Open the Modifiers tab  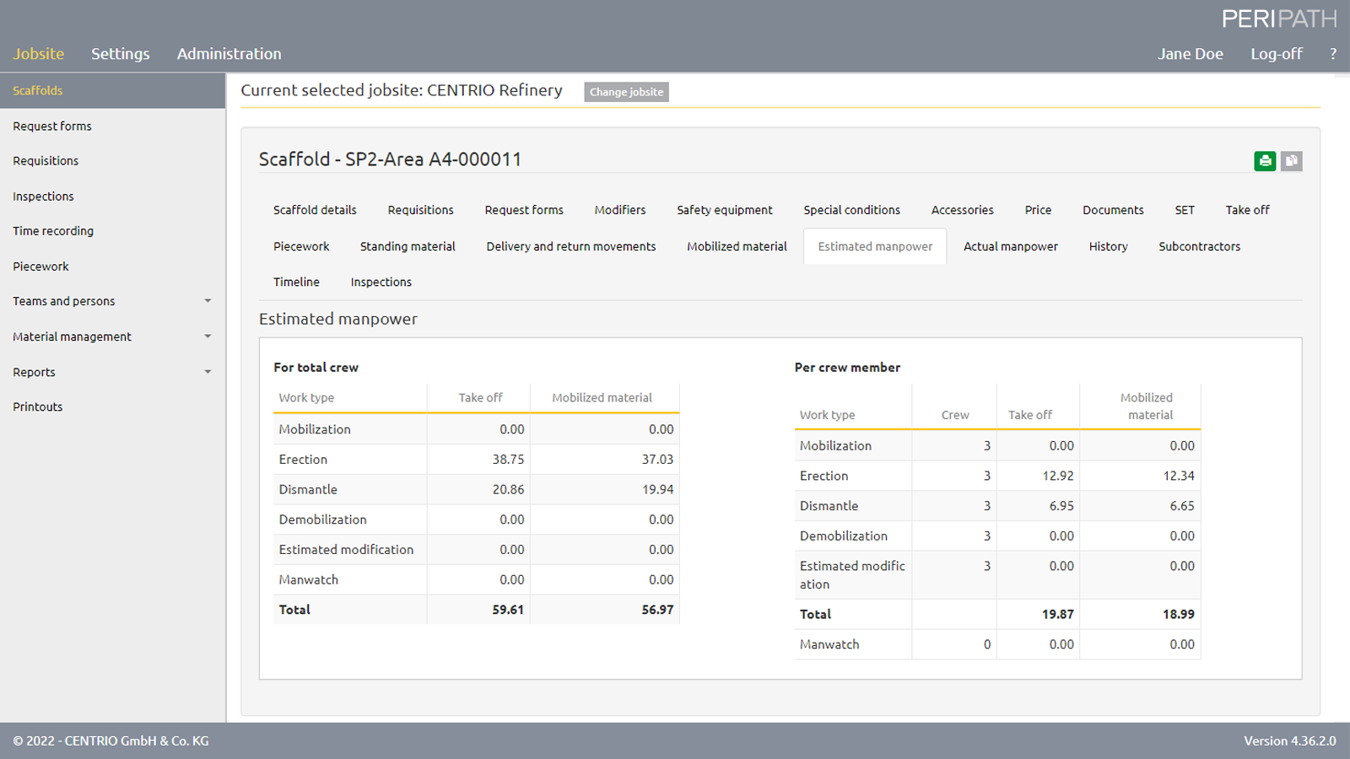[x=619, y=209]
